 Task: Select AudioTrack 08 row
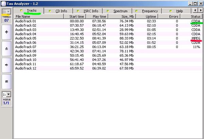(108, 51)
